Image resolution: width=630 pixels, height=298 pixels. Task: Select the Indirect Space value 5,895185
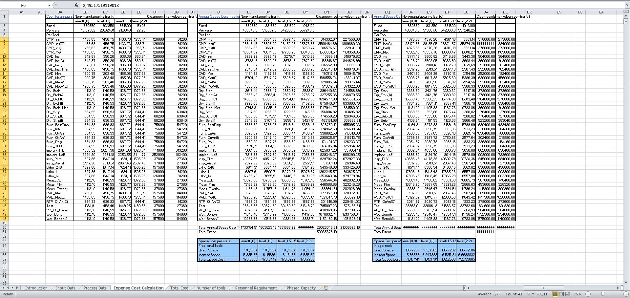249,255
